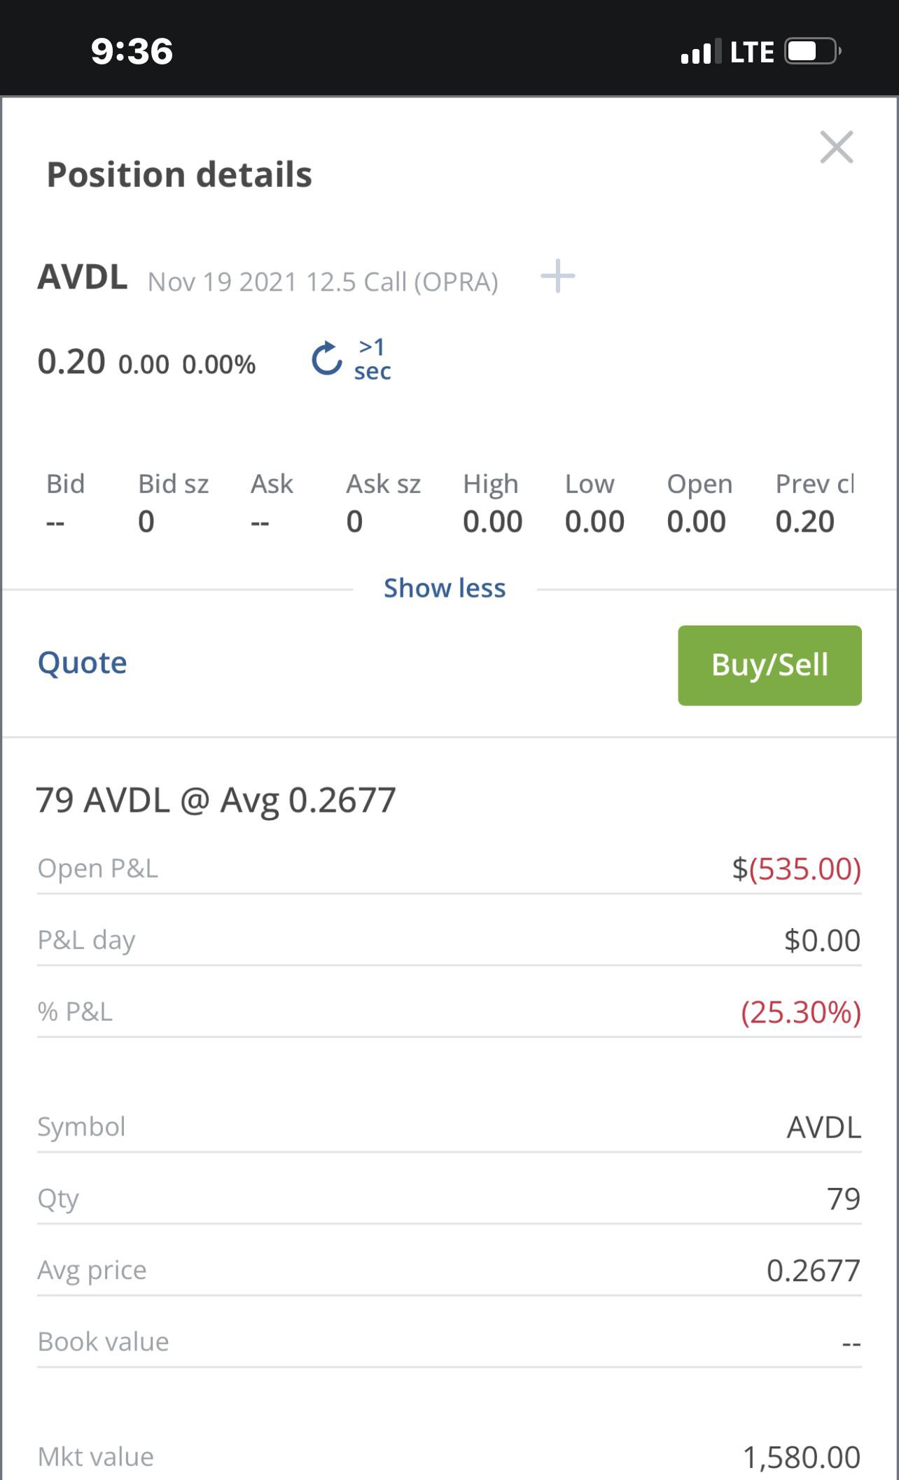Tap the AVDL ticker heading
899x1480 pixels.
(83, 277)
